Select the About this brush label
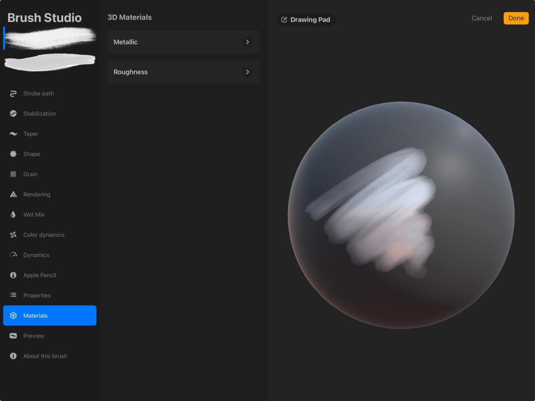Viewport: 535px width, 401px height. (x=45, y=356)
